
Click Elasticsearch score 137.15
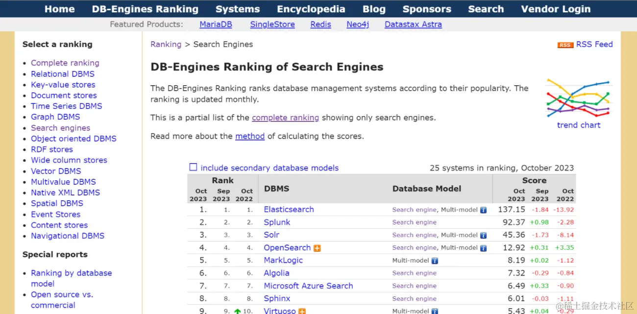pos(512,209)
